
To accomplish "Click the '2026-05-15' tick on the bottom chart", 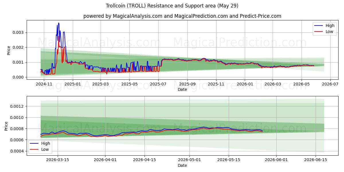I will tap(229, 160).
